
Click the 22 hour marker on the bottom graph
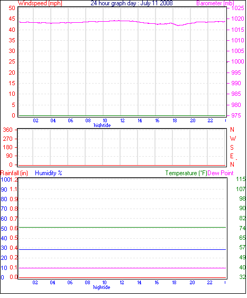tap(209, 283)
